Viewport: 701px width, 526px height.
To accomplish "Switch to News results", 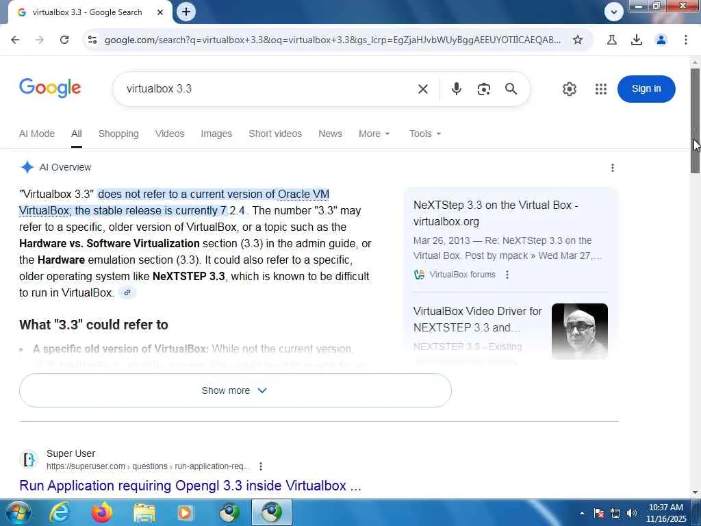I will pyautogui.click(x=331, y=134).
